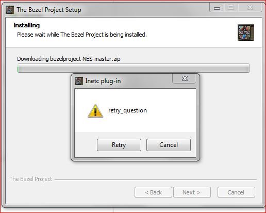The height and width of the screenshot is (213, 266).
Task: Click the retry_question message text
Action: click(x=127, y=110)
